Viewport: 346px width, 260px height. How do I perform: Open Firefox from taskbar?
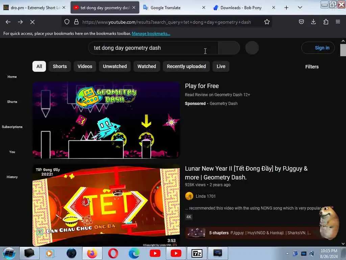coord(92,253)
